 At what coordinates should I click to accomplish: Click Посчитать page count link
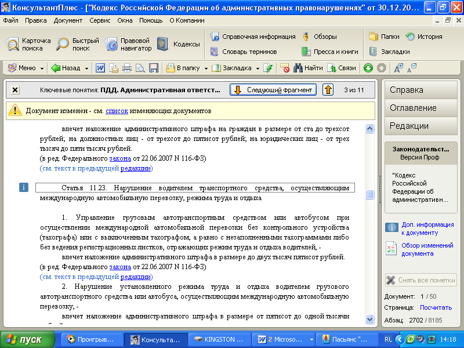(x=436, y=308)
